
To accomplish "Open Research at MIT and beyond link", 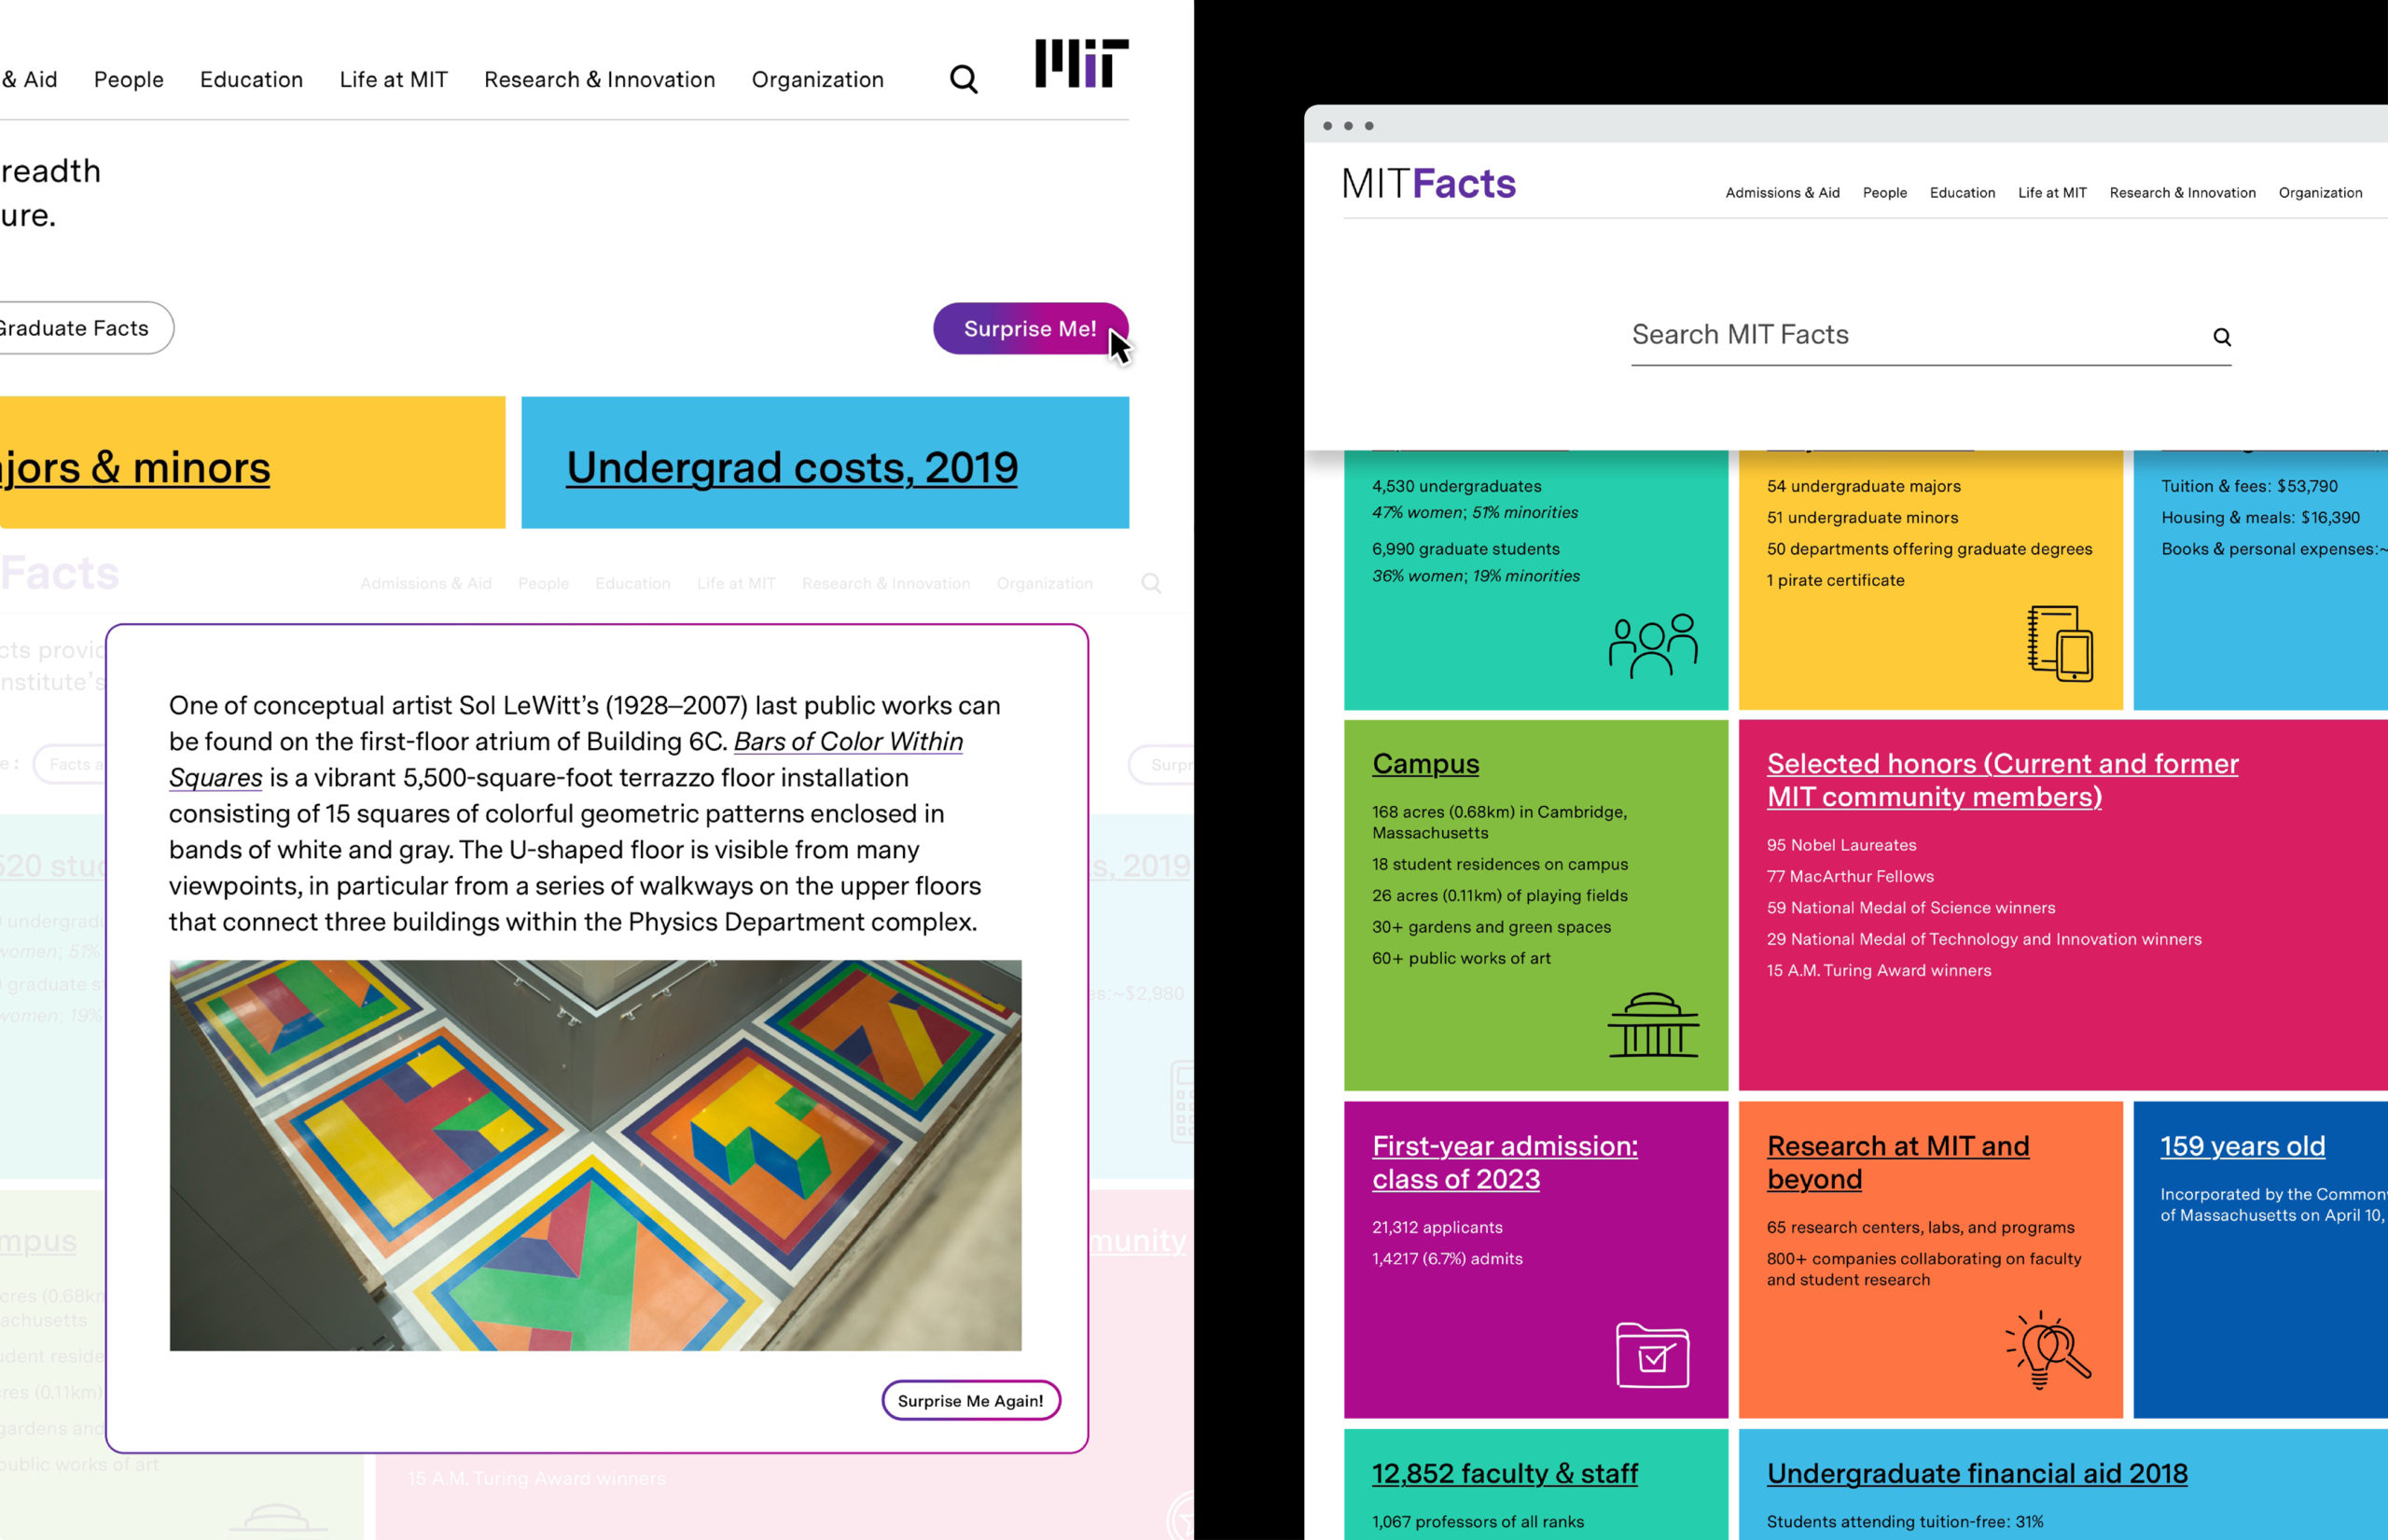I will 1898,1162.
